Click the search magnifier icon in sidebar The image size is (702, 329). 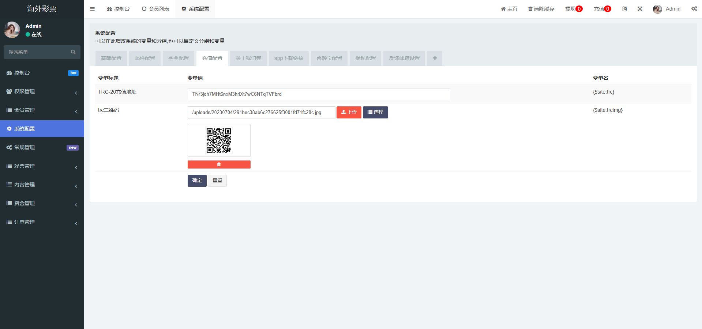[x=73, y=52]
